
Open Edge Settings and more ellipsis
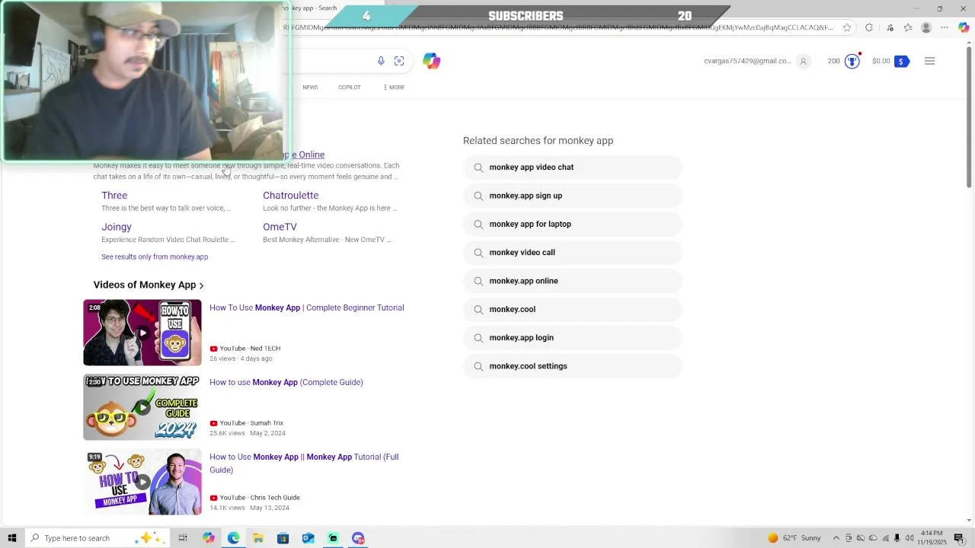click(x=945, y=27)
